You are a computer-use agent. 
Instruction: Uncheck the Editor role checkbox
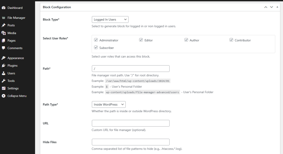[x=141, y=40]
